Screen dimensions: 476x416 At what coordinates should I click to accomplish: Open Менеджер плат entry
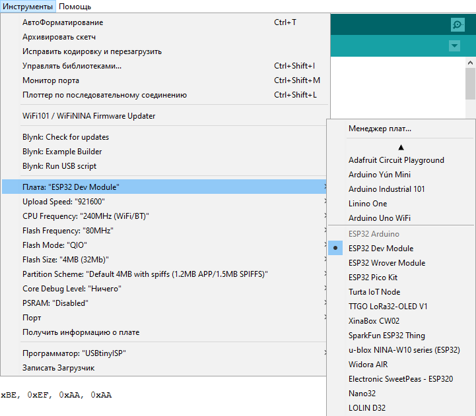[380, 129]
